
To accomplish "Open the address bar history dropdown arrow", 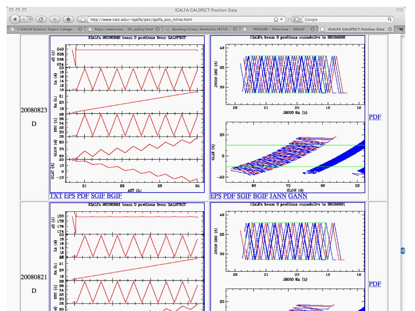I will pyautogui.click(x=281, y=19).
